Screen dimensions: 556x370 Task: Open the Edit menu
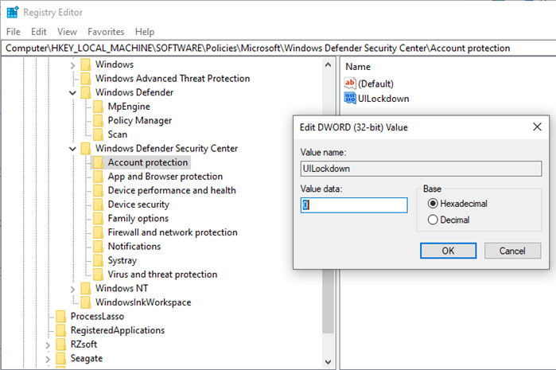coord(39,32)
